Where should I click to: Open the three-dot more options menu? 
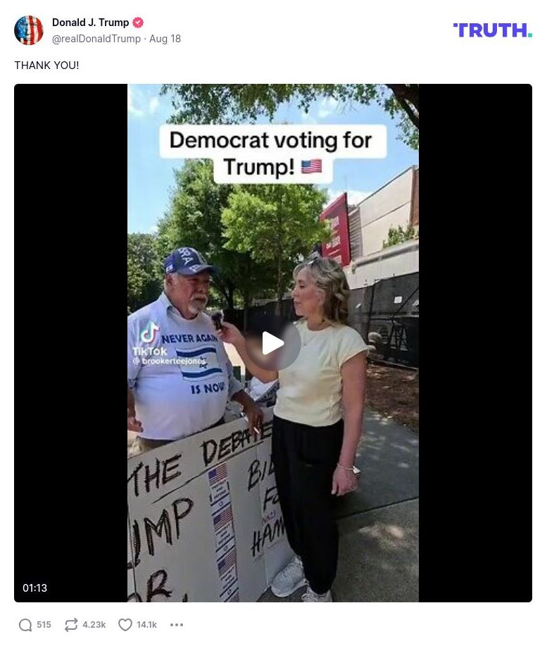[177, 625]
